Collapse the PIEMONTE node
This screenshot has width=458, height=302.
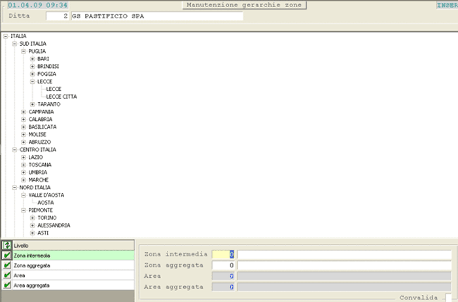24,210
